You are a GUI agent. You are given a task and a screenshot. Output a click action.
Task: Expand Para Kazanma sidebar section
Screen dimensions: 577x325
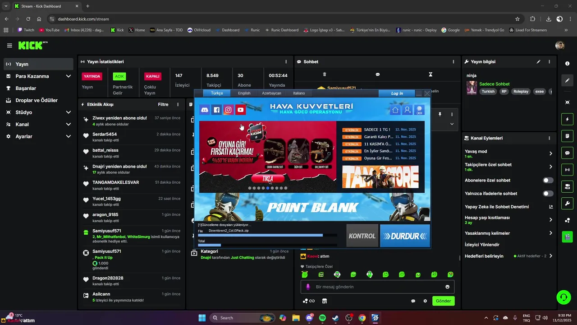click(69, 76)
